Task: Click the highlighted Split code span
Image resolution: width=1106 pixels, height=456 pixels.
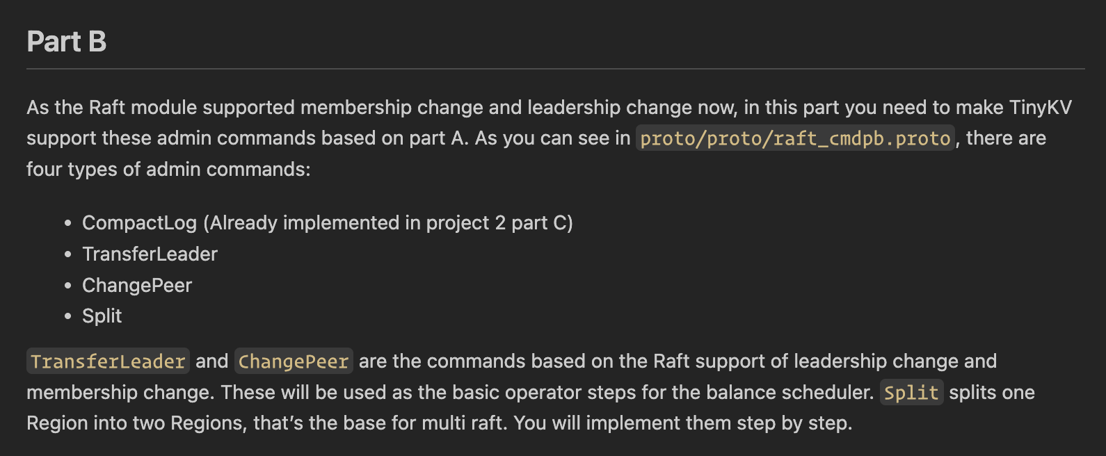Action: coord(911,393)
